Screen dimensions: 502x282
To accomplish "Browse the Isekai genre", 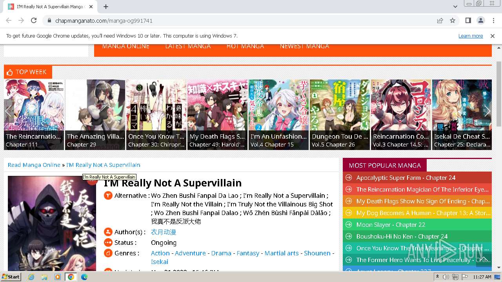I will click(x=160, y=262).
